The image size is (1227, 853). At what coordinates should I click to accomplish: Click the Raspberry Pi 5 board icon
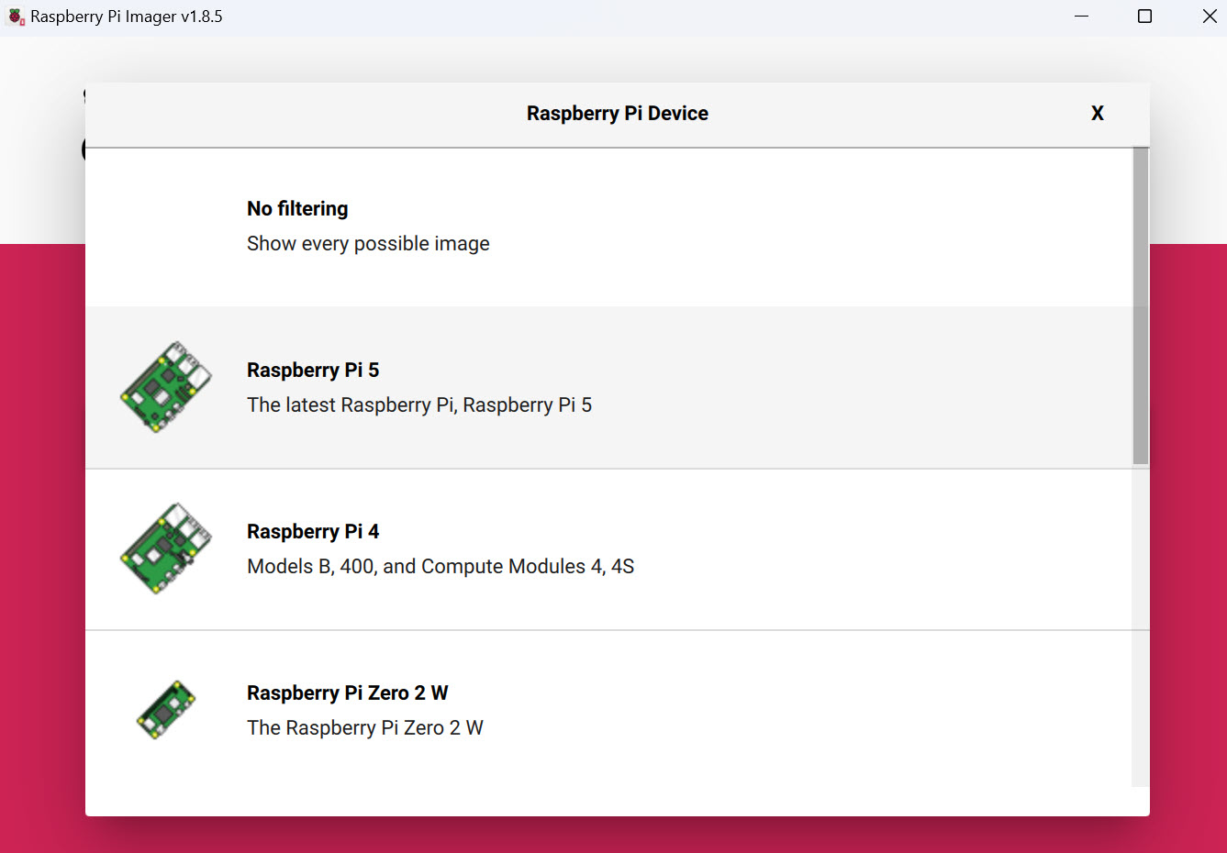pyautogui.click(x=166, y=387)
